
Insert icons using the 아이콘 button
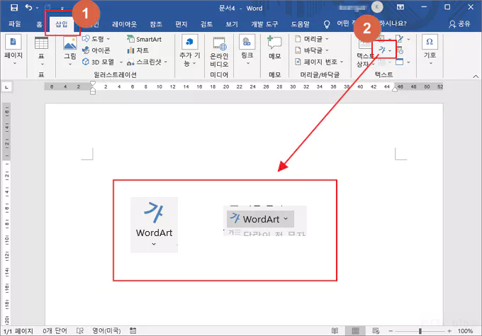(96, 50)
